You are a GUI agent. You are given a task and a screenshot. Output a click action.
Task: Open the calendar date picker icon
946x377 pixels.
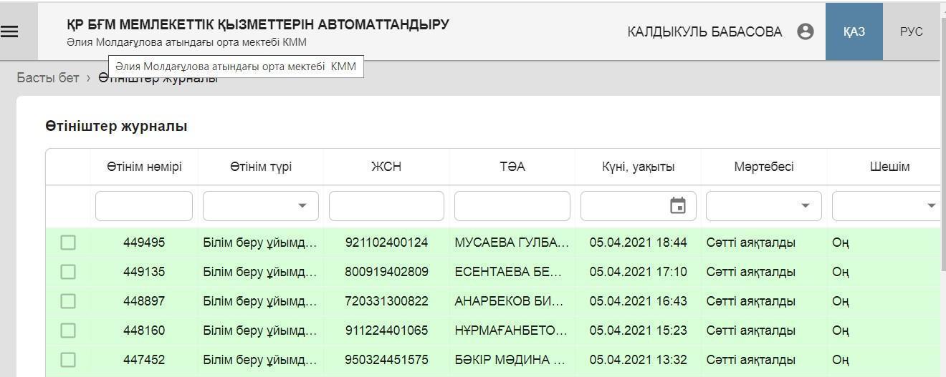pyautogui.click(x=677, y=206)
